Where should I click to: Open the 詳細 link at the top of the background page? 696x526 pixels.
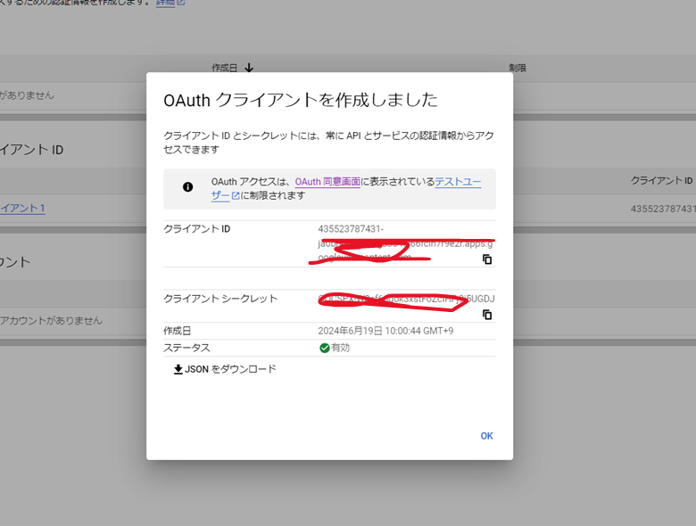pyautogui.click(x=165, y=2)
